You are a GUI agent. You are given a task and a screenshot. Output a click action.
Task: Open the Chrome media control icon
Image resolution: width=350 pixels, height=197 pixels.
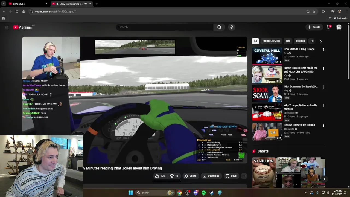pos(333,11)
